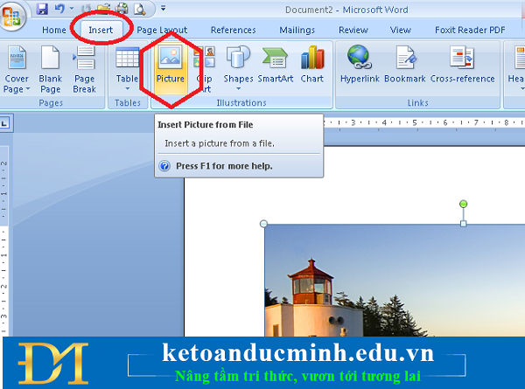Click the Quick Print icon
Image resolution: width=525 pixels, height=389 pixels.
click(x=122, y=9)
